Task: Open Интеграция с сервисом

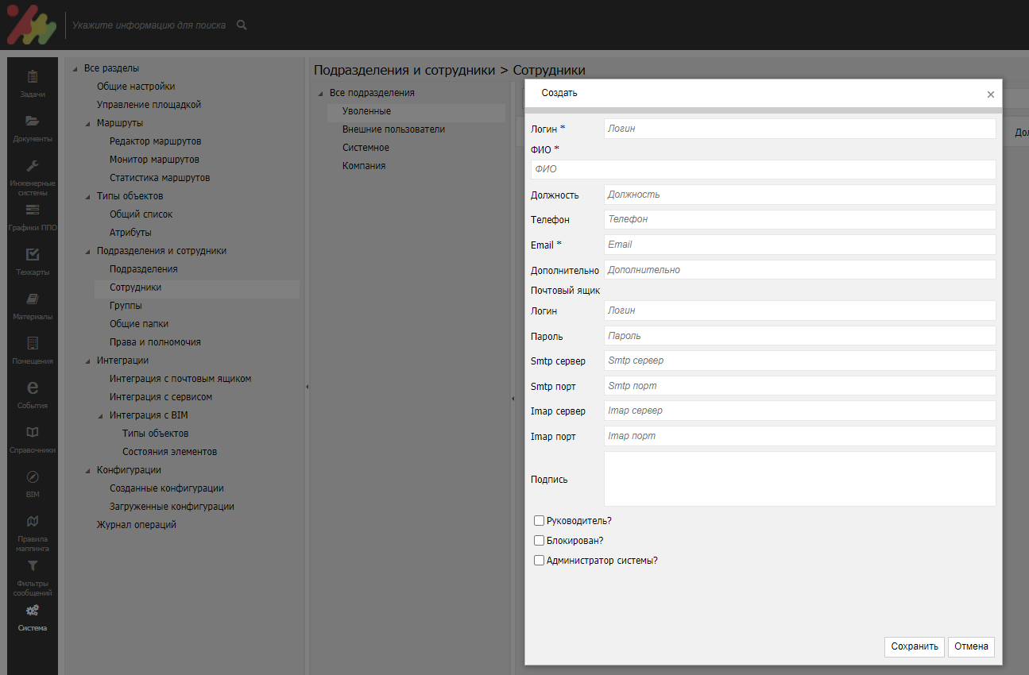Action: click(161, 397)
